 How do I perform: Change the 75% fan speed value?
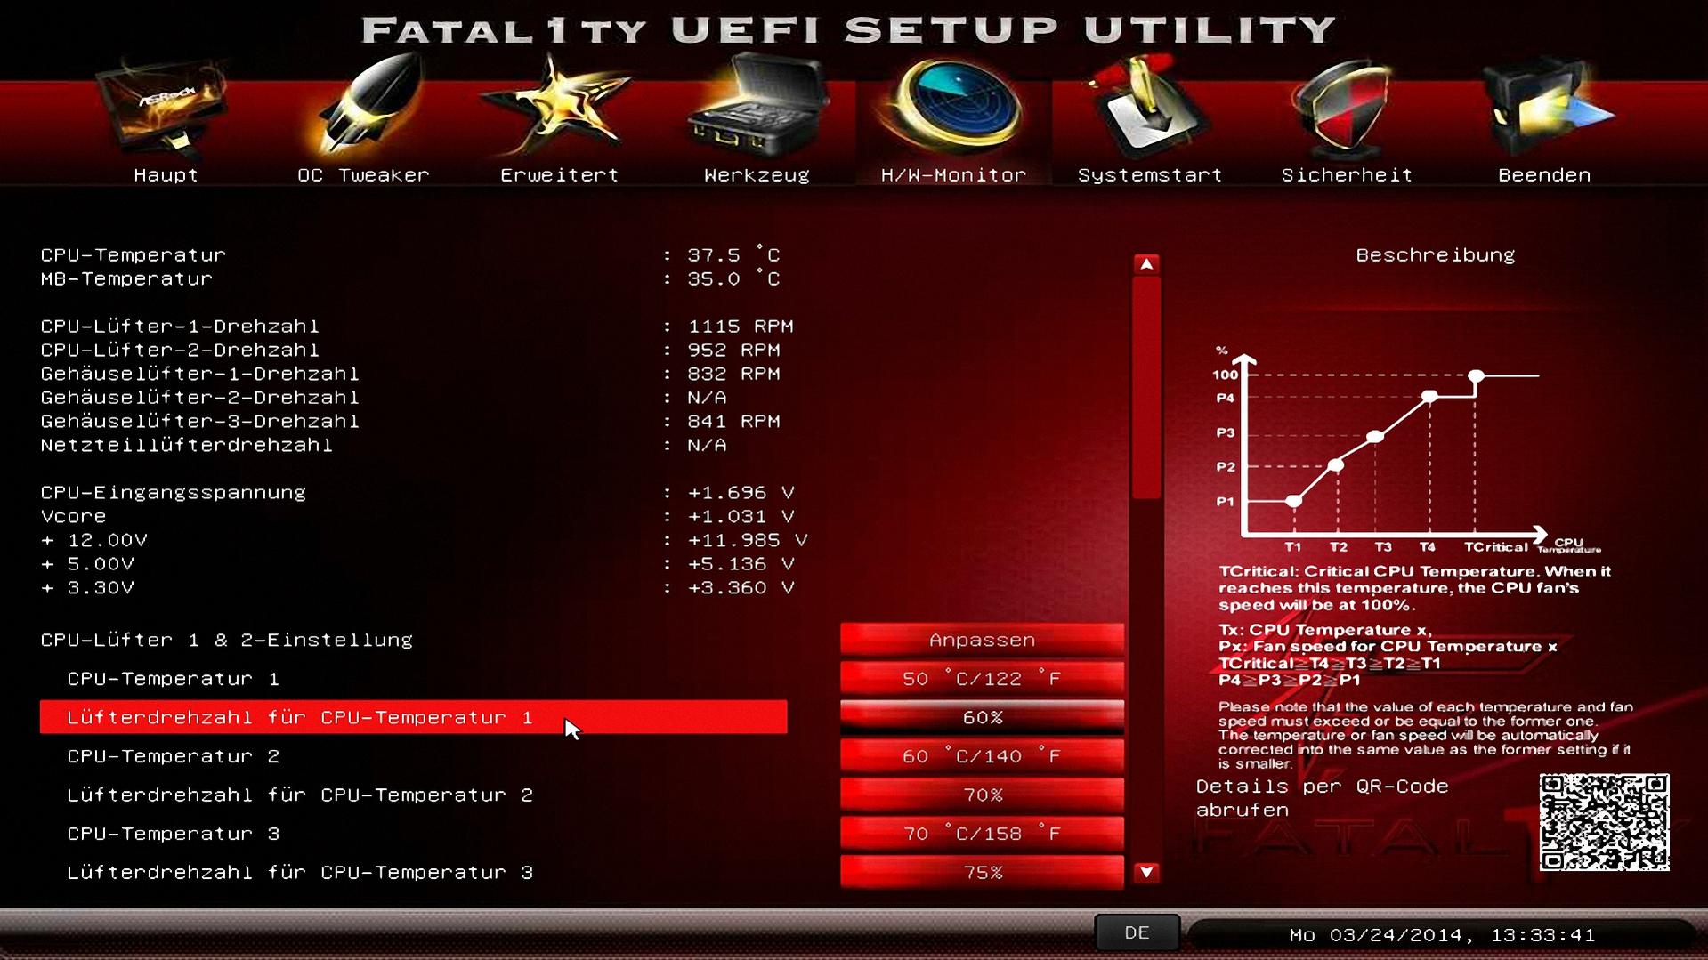[x=982, y=872]
